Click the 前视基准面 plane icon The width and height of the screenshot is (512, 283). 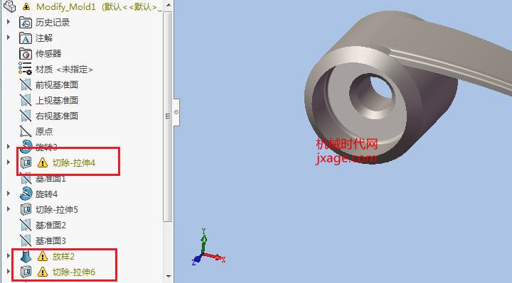pyautogui.click(x=26, y=84)
